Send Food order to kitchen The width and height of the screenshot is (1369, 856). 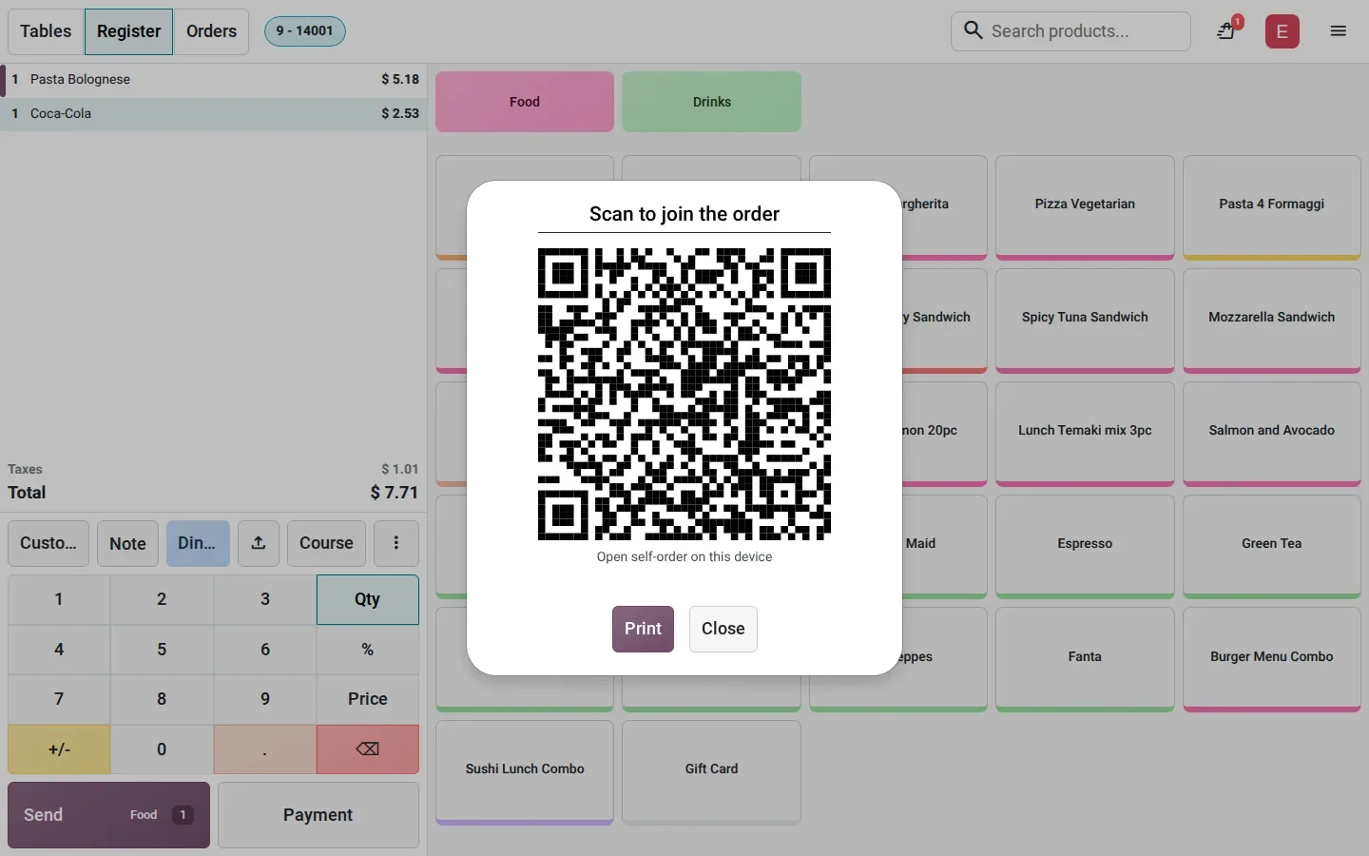tap(108, 815)
